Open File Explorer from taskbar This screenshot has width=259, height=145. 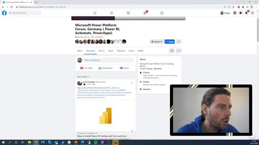[30, 142]
